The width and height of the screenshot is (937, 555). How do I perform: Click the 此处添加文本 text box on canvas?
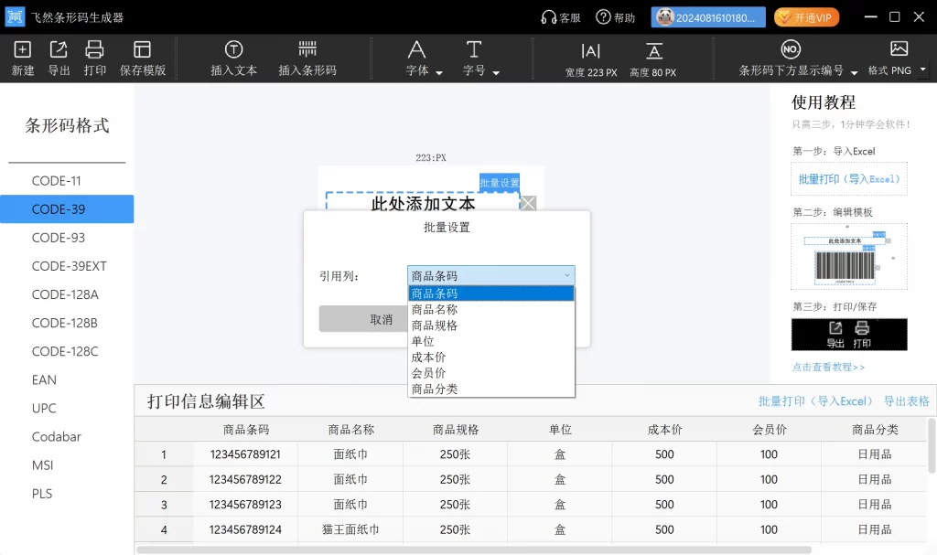pos(423,202)
